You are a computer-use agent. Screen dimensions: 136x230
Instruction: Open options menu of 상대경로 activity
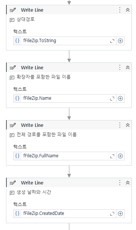(120, 10)
